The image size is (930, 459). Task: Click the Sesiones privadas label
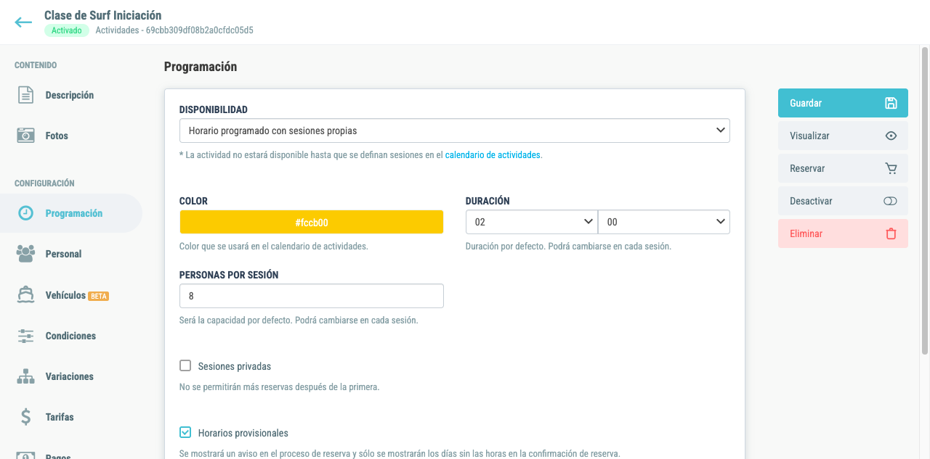(235, 366)
